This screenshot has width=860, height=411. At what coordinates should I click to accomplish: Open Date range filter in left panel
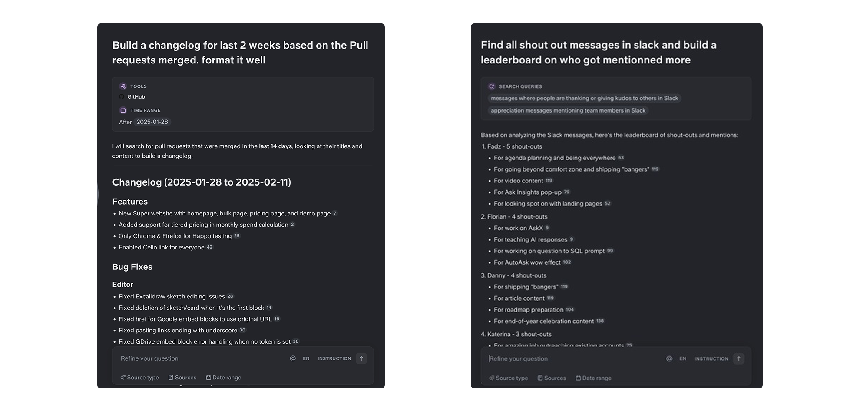point(223,378)
